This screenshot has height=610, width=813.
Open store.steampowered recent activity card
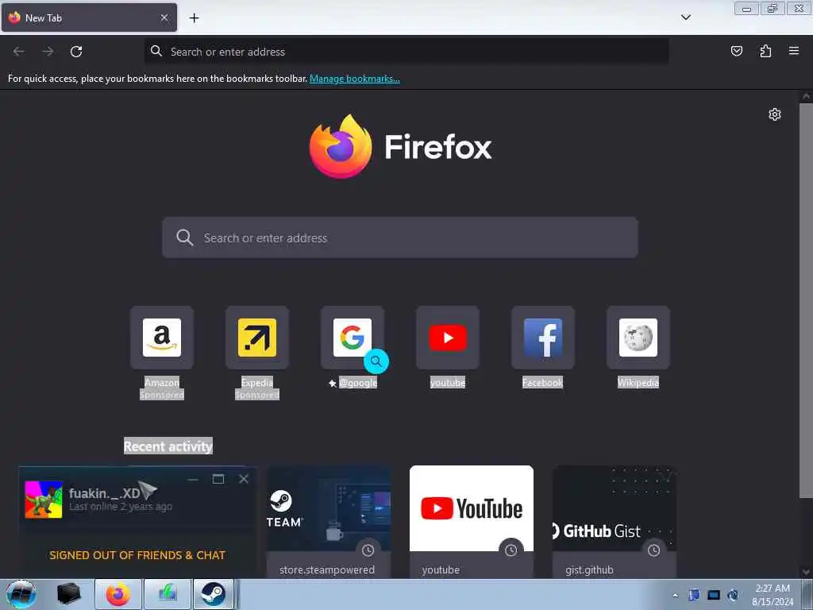tap(329, 522)
